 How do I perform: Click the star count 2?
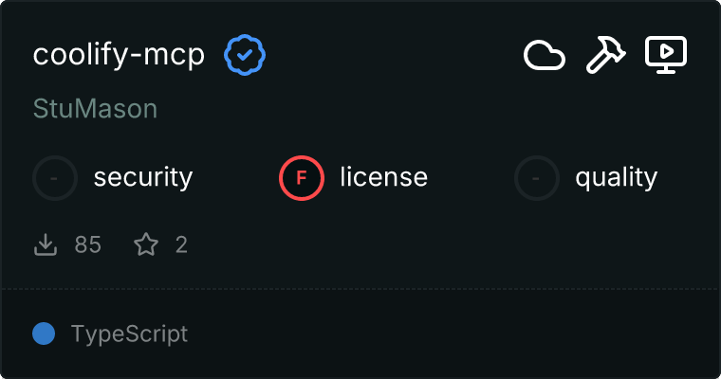(x=181, y=245)
